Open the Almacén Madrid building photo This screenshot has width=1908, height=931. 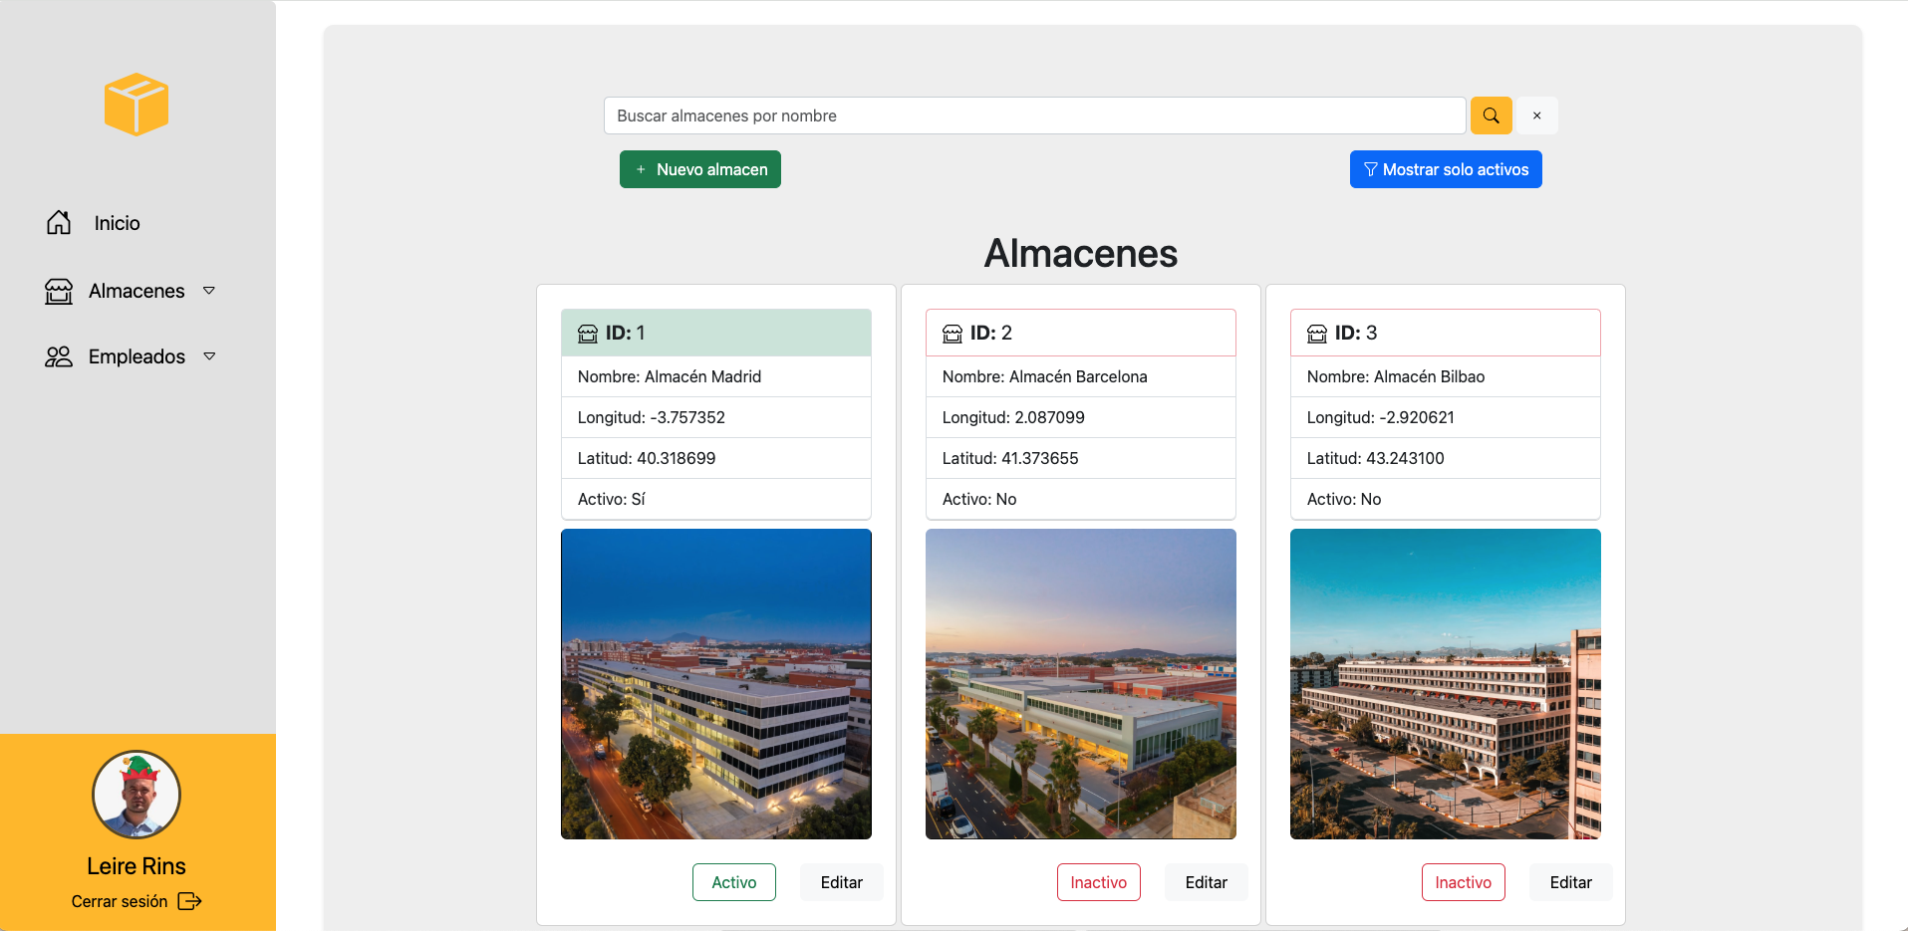[716, 684]
